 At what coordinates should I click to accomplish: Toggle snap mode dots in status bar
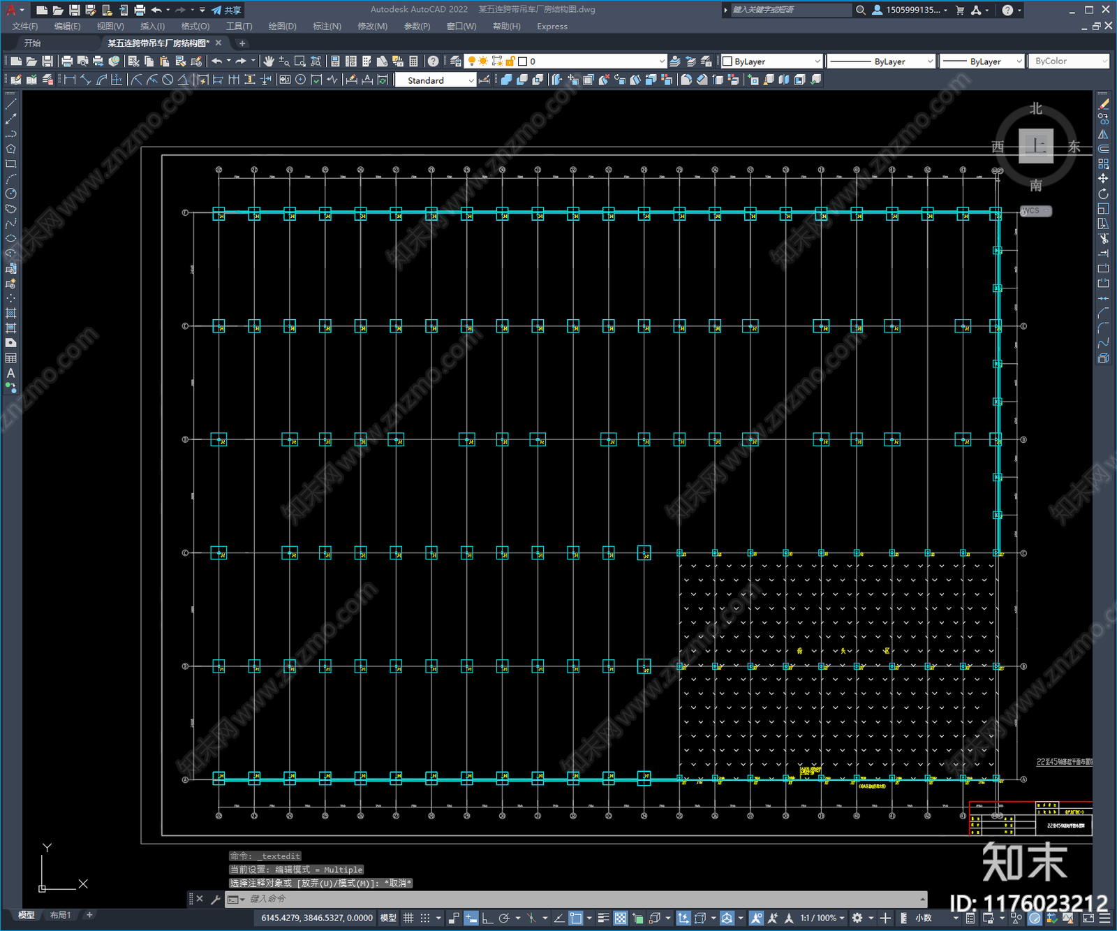click(x=424, y=918)
